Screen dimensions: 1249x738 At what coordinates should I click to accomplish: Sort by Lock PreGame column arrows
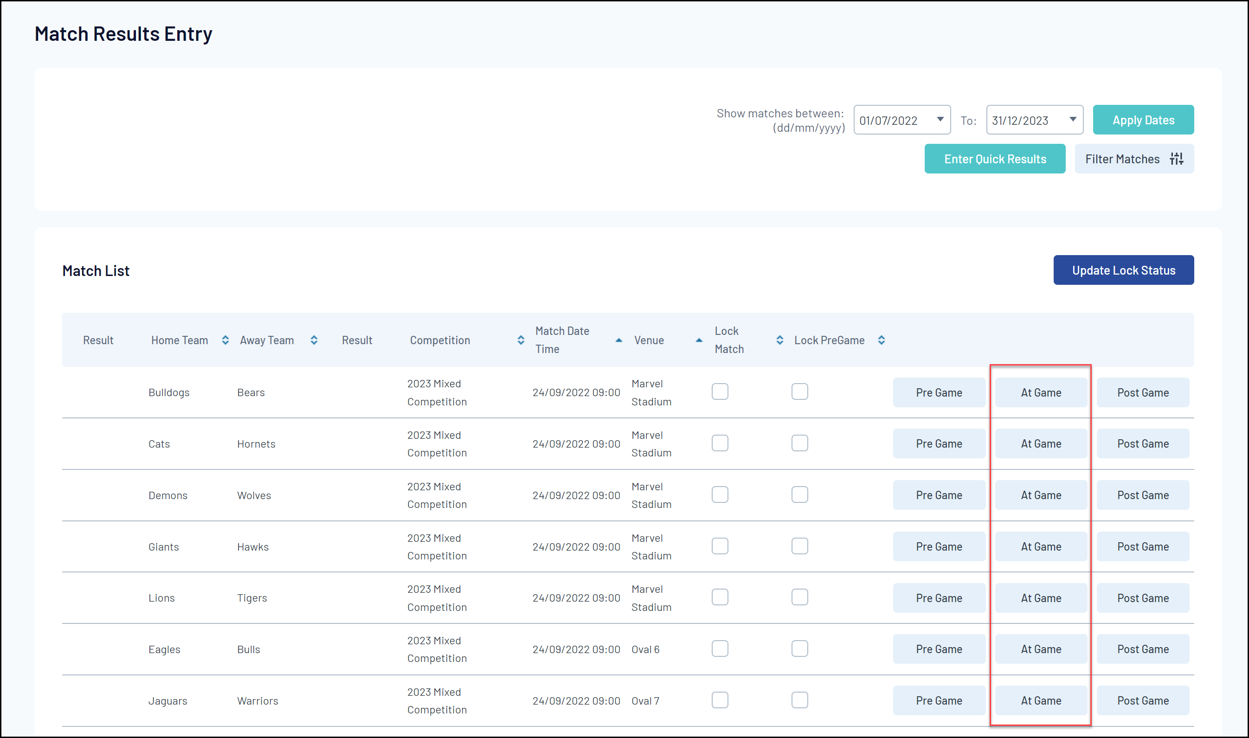881,340
